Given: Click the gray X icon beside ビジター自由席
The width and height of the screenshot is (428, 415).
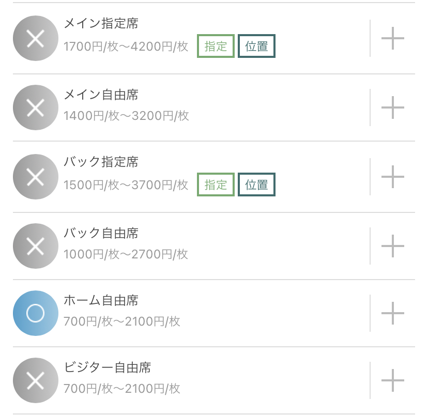Looking at the screenshot, I should (36, 380).
